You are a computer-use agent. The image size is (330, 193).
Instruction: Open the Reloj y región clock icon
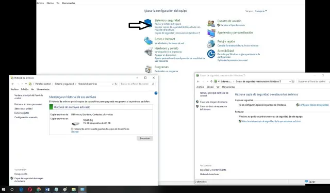pyautogui.click(x=211, y=44)
